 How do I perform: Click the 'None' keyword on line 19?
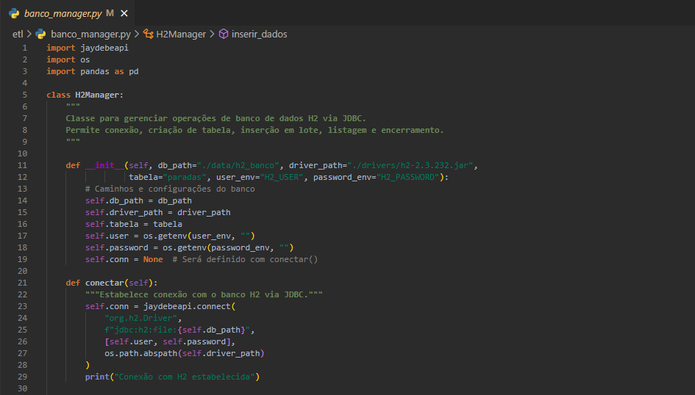tap(153, 259)
